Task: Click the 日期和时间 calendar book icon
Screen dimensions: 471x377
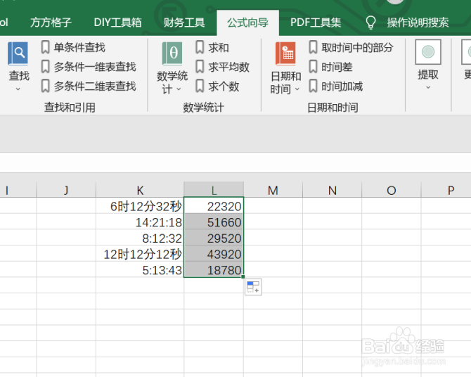Action: pos(285,53)
